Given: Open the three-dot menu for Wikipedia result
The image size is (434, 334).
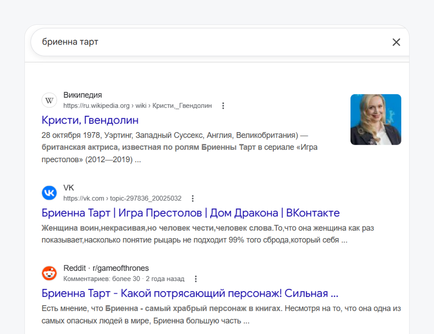Looking at the screenshot, I should tap(223, 106).
